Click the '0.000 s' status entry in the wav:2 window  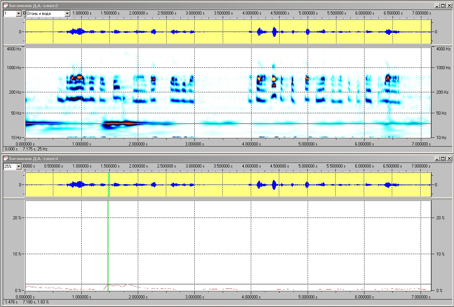click(11, 149)
